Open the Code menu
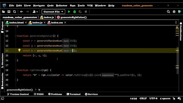The image size is (183, 103). point(50,5)
